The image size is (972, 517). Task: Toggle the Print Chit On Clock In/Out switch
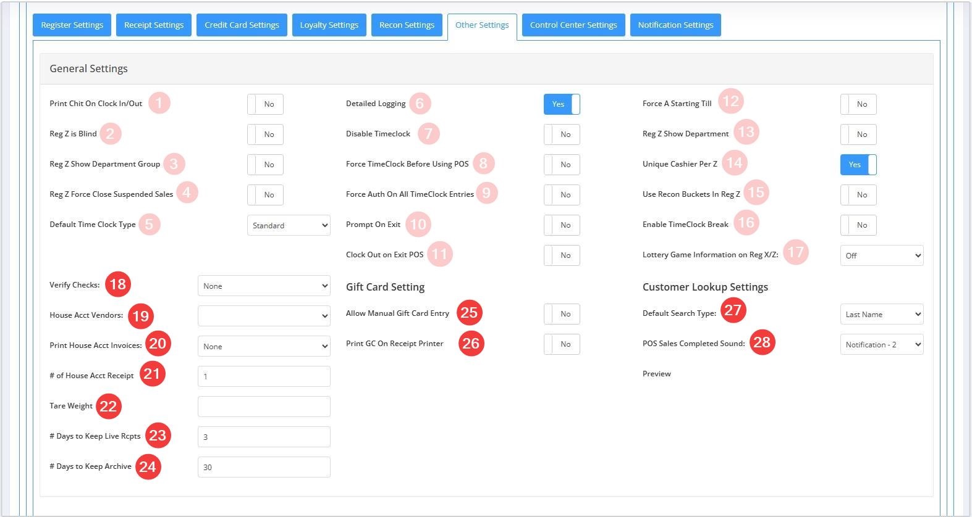(x=265, y=104)
